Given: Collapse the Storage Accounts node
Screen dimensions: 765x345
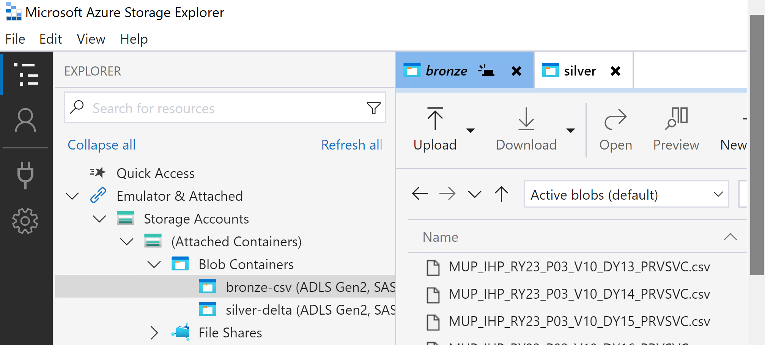Looking at the screenshot, I should pos(99,219).
